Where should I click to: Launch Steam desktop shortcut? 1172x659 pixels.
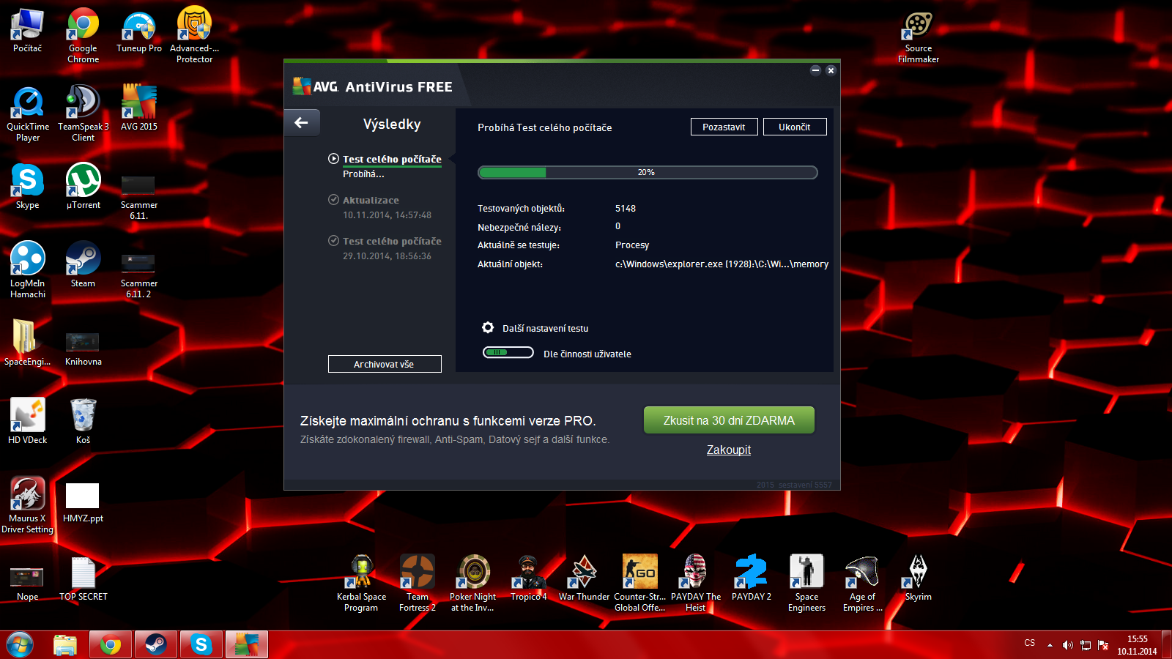coord(84,265)
